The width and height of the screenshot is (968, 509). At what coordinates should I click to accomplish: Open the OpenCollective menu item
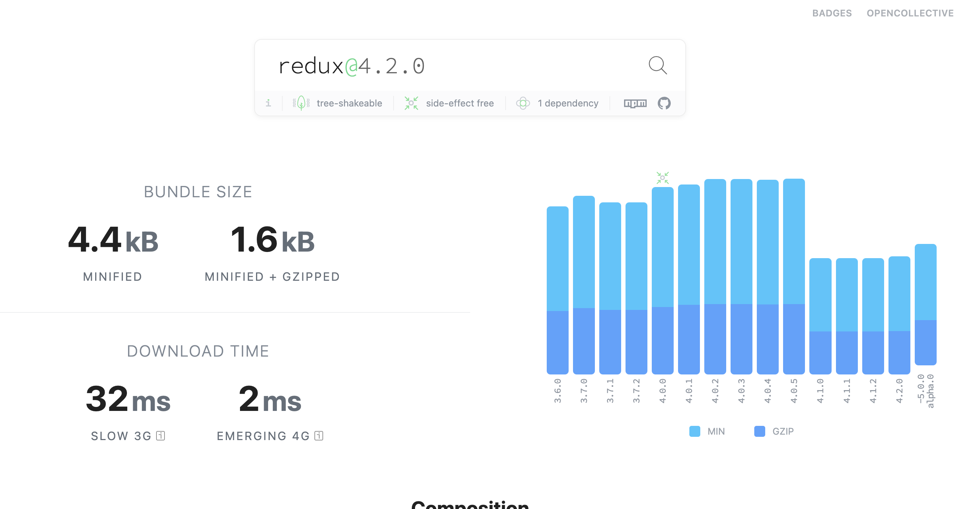coord(910,13)
